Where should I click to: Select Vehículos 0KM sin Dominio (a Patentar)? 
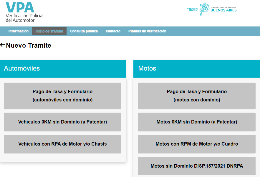pos(62,122)
